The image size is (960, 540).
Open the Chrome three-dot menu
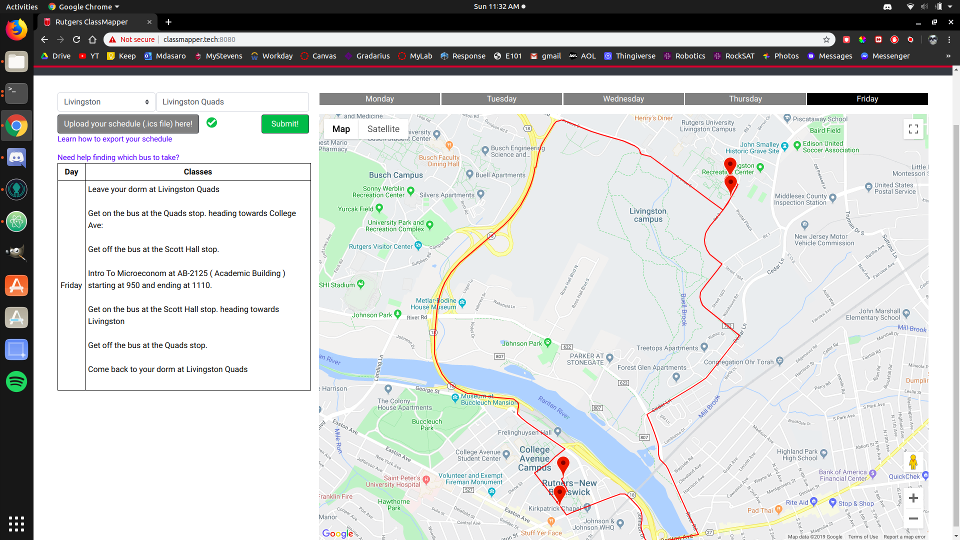tap(949, 39)
